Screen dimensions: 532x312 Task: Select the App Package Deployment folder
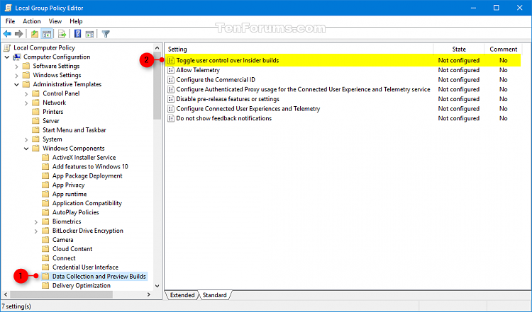[87, 175]
